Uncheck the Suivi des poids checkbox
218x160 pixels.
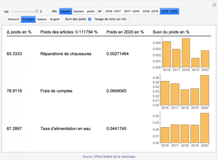click(90, 19)
